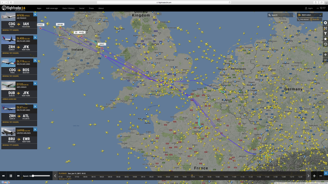328x184 pixels.
Task: Click the browser address bar
Action: click(x=164, y=3)
